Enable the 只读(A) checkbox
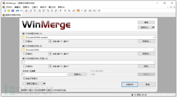The width and height of the screenshot is (177, 97). [x=24, y=41]
